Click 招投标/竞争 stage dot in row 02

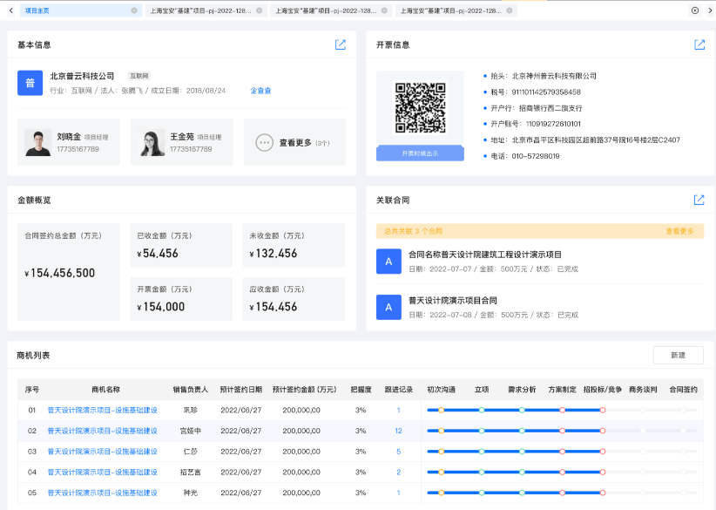point(603,431)
